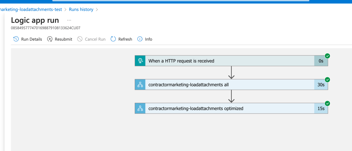Open the Runs history breadcrumb link
Image resolution: width=352 pixels, height=151 pixels.
point(81,9)
